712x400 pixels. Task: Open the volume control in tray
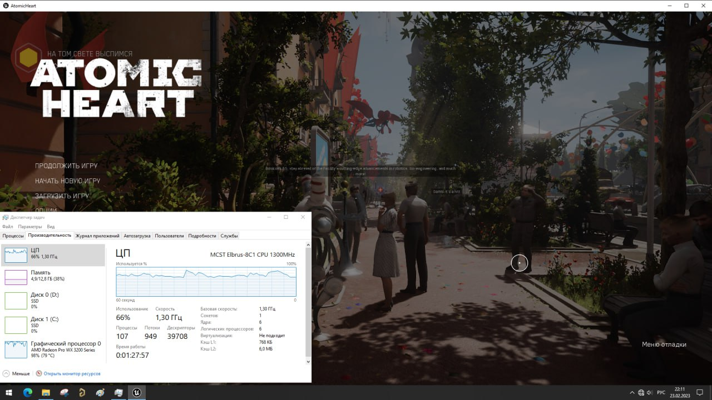[650, 392]
